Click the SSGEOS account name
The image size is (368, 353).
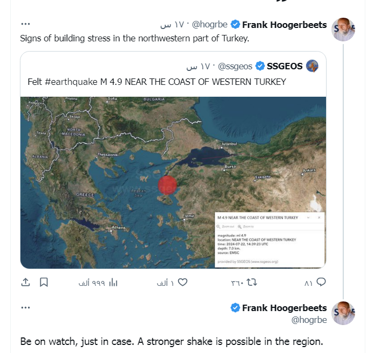(285, 66)
